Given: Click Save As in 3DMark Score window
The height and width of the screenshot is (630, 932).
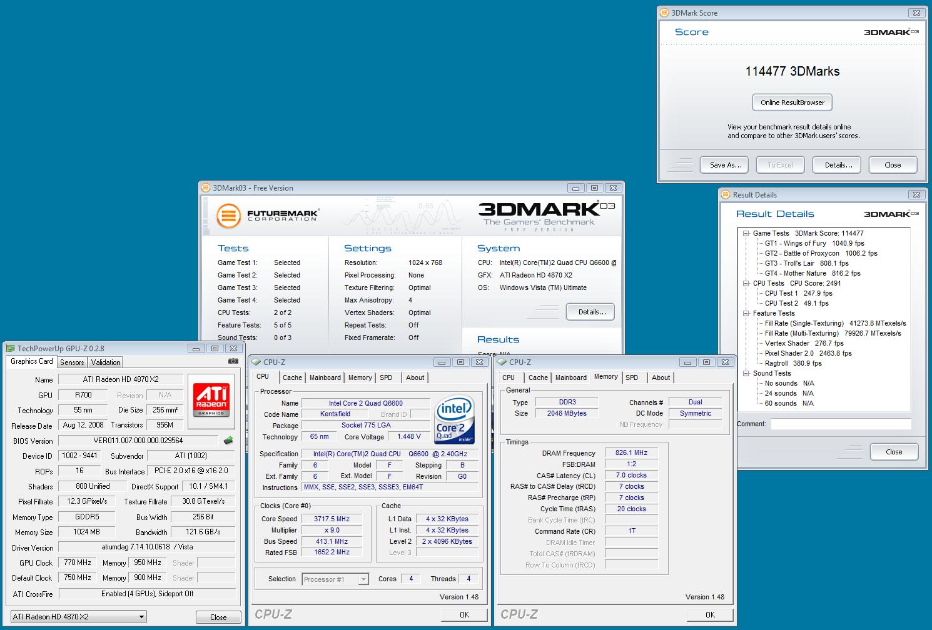Looking at the screenshot, I should pos(726,165).
